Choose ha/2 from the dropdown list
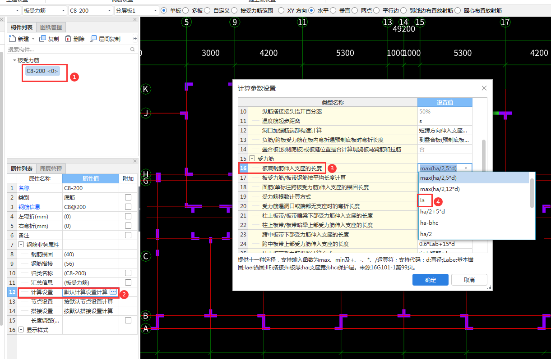 (473, 234)
